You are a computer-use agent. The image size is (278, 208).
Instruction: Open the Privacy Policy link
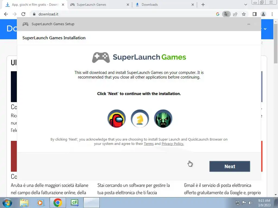click(x=173, y=144)
